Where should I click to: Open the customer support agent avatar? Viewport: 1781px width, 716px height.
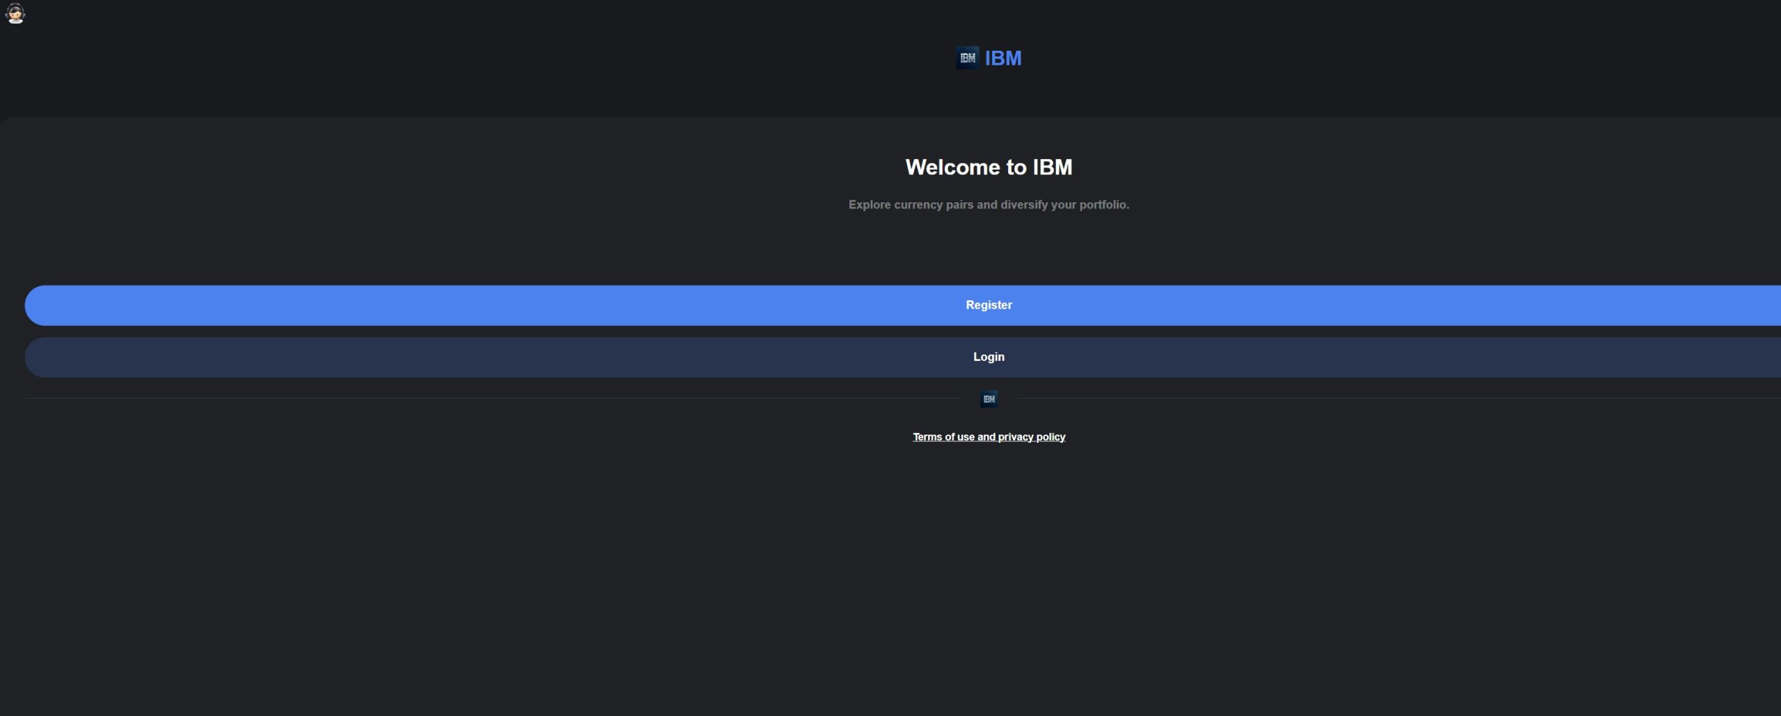click(x=15, y=13)
